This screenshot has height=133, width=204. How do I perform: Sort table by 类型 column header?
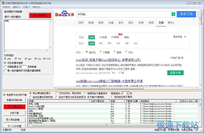point(117,101)
